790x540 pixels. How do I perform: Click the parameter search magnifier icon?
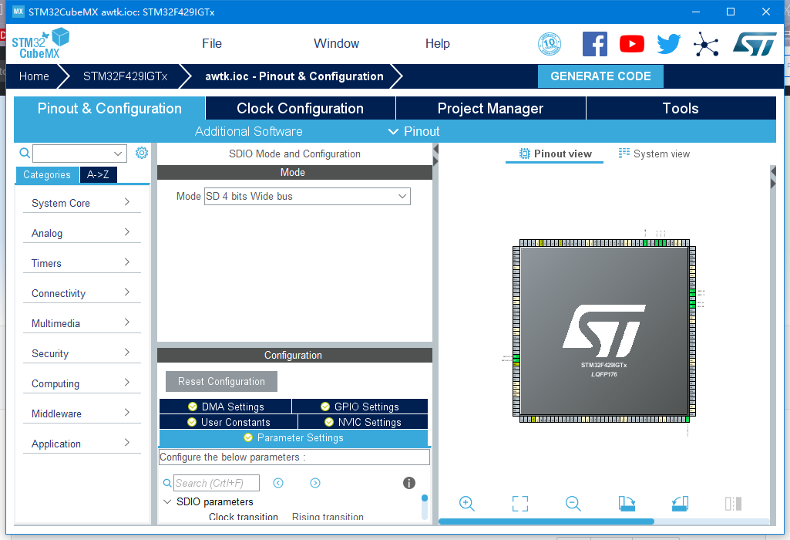[x=167, y=483]
